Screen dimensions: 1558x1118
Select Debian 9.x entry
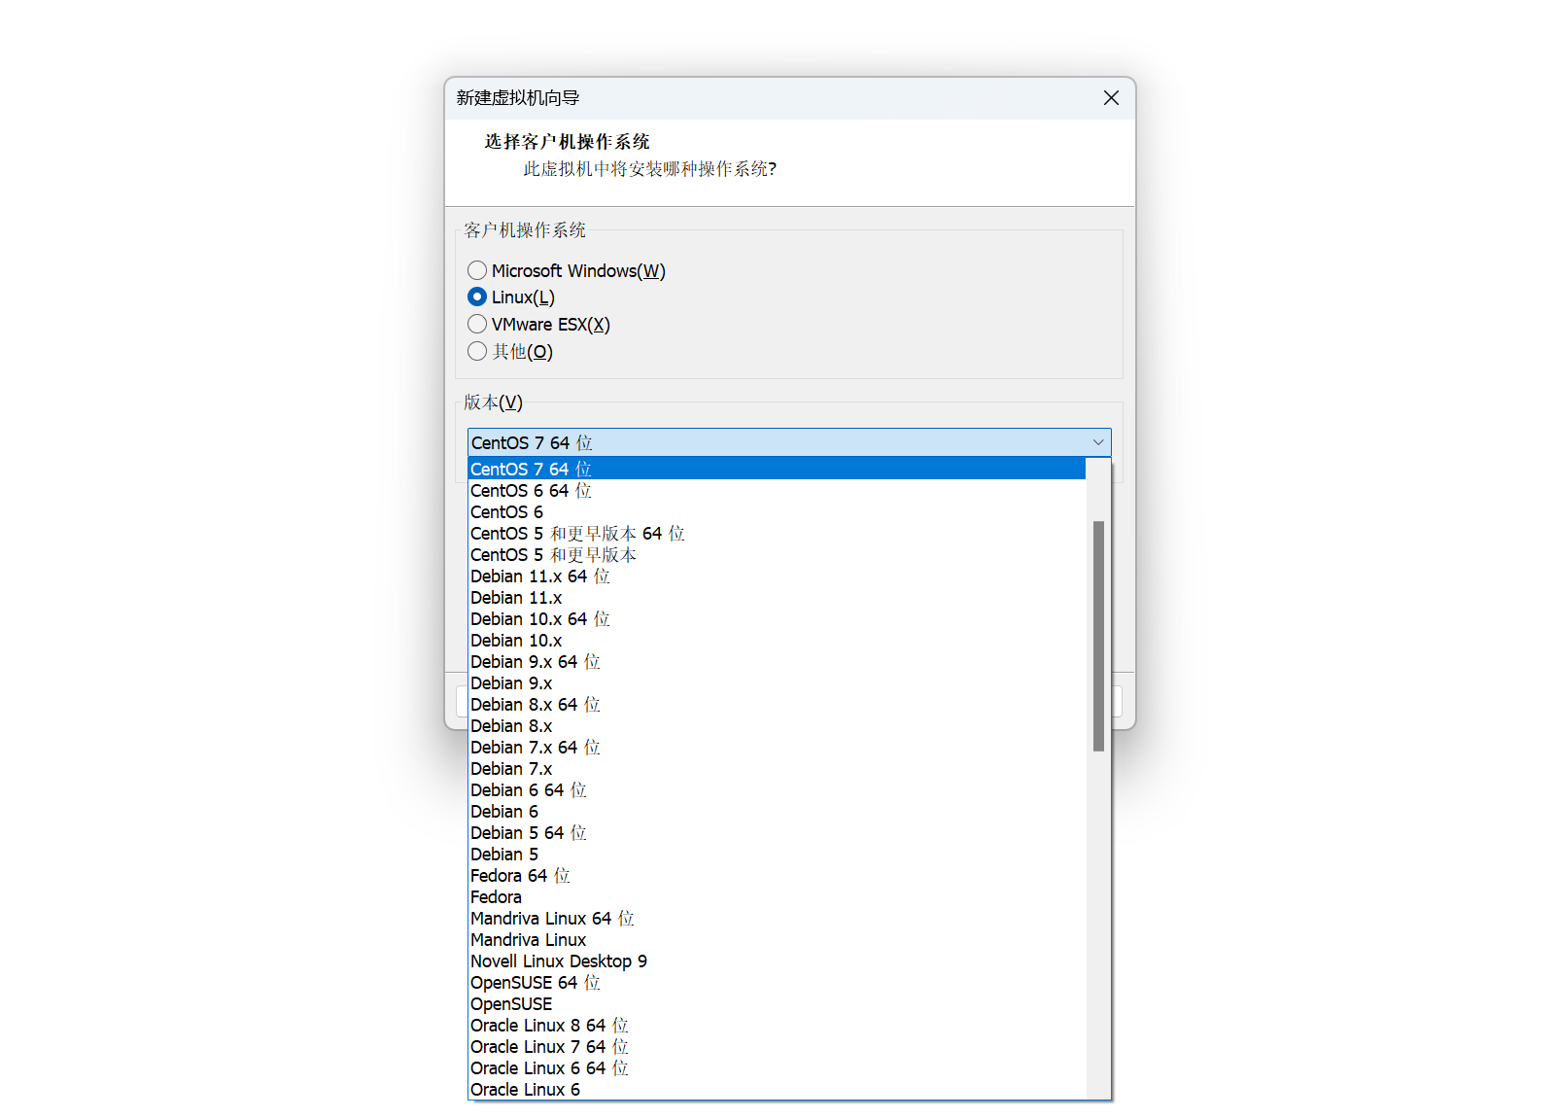(x=777, y=682)
